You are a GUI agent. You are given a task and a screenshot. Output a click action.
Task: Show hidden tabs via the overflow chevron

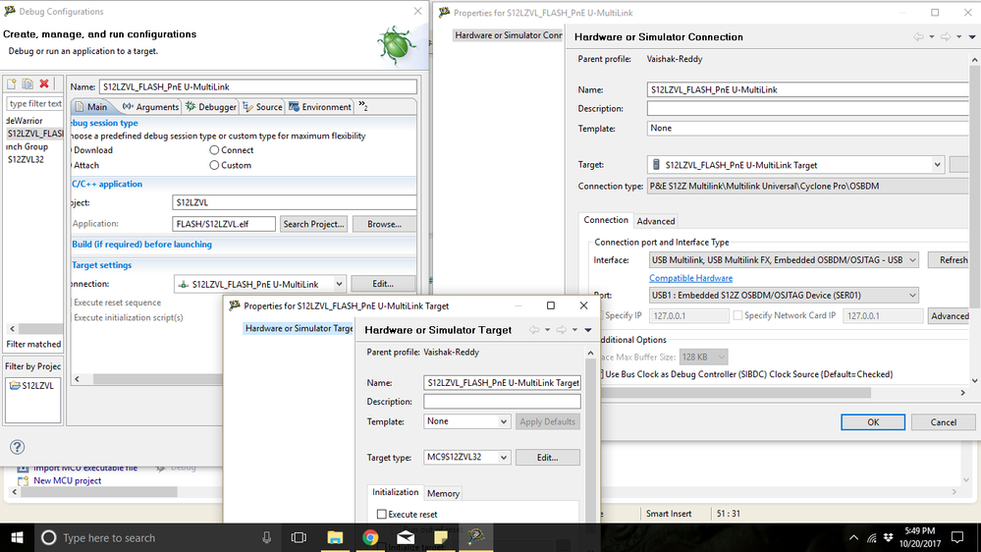(363, 106)
